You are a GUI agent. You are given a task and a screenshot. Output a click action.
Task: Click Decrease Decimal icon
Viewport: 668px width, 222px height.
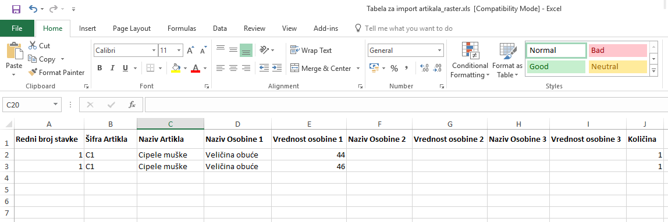(x=438, y=68)
